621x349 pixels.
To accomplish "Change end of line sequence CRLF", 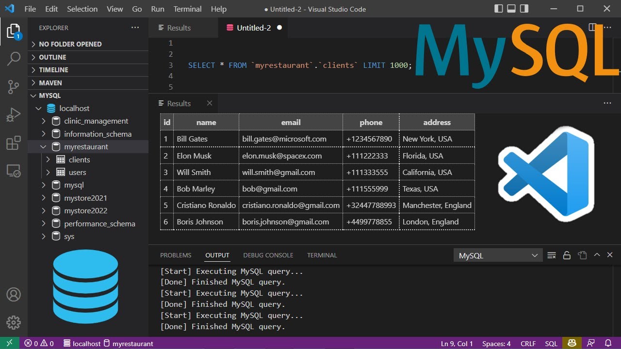I will [x=528, y=343].
